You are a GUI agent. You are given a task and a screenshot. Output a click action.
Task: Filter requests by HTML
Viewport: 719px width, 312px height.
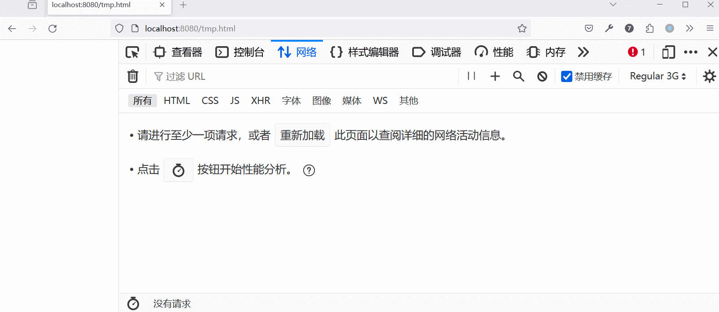pos(177,101)
